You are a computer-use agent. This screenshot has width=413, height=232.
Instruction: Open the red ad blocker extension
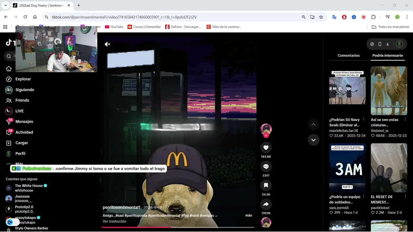[344, 17]
